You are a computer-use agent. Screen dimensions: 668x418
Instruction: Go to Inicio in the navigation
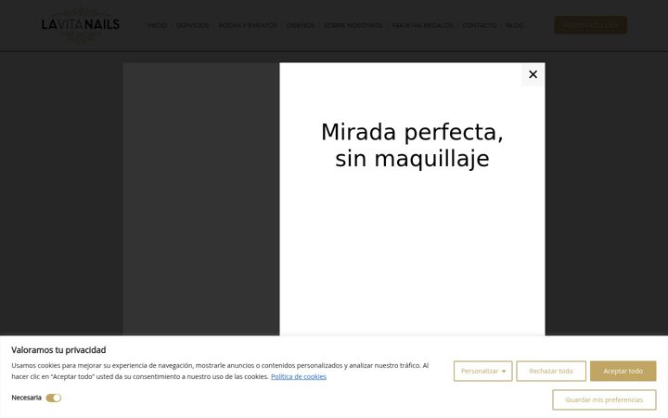(x=157, y=26)
